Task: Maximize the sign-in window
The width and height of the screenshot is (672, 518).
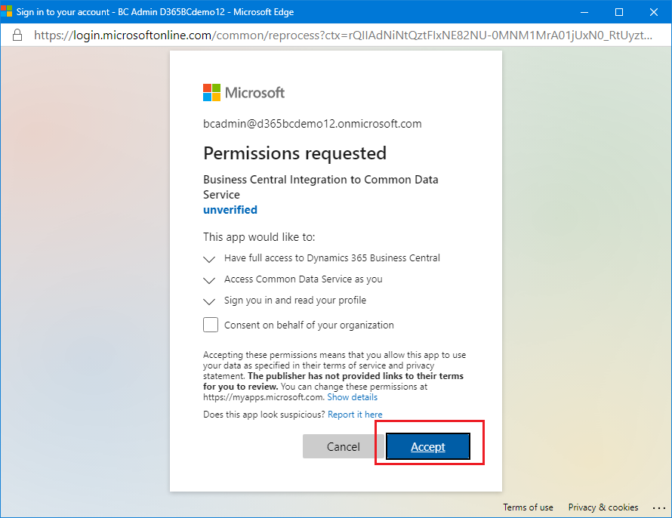Action: (619, 12)
